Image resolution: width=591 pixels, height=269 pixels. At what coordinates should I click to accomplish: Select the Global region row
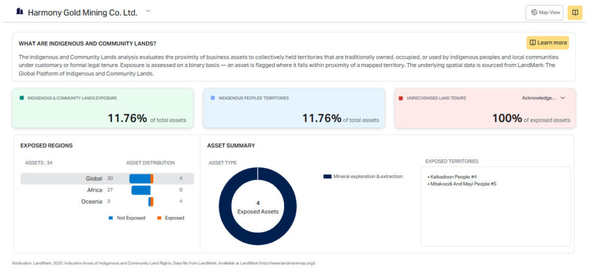pyautogui.click(x=107, y=178)
